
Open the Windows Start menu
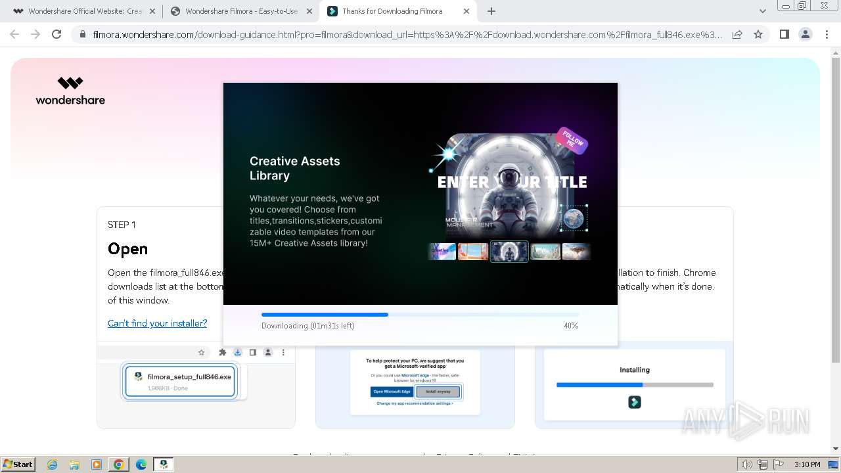18,464
